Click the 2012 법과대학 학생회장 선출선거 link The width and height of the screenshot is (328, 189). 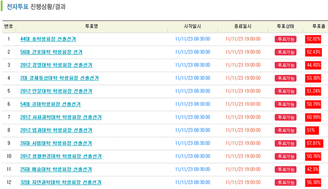(56, 130)
